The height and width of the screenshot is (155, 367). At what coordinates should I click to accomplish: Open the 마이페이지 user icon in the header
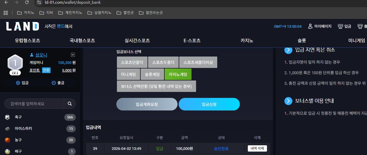pyautogui.click(x=310, y=26)
